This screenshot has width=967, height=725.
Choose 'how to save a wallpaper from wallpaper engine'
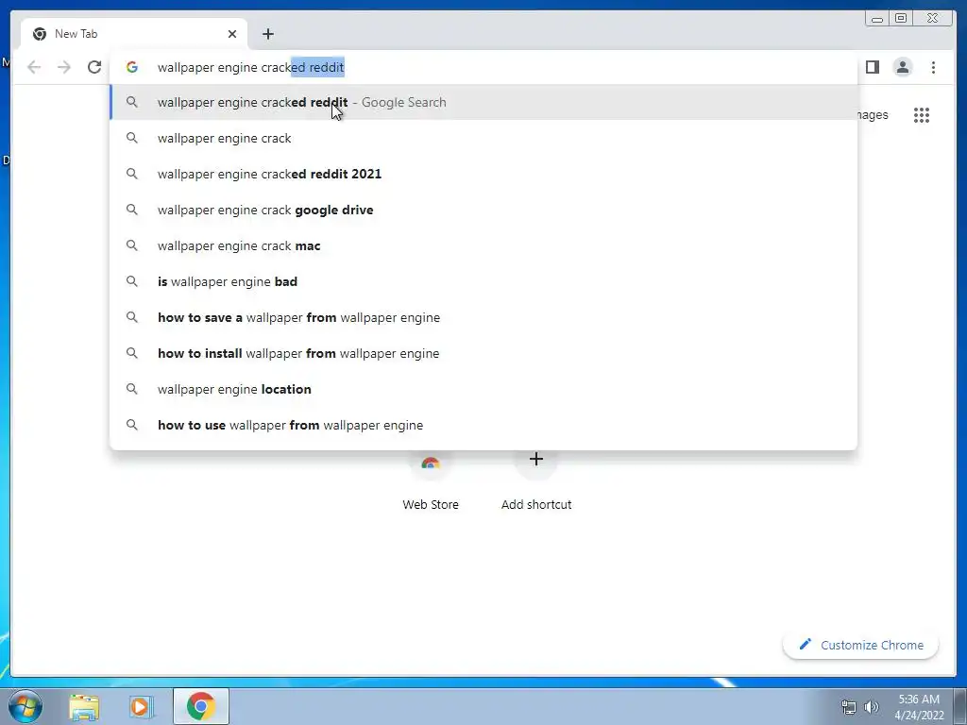point(483,317)
